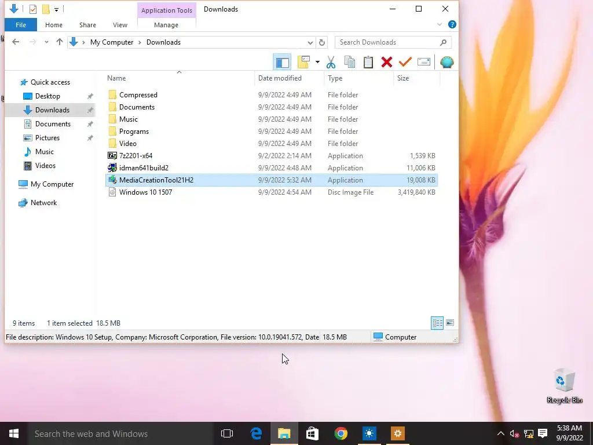Switch to large icons view button
This screenshot has height=445, width=593.
[x=450, y=323]
